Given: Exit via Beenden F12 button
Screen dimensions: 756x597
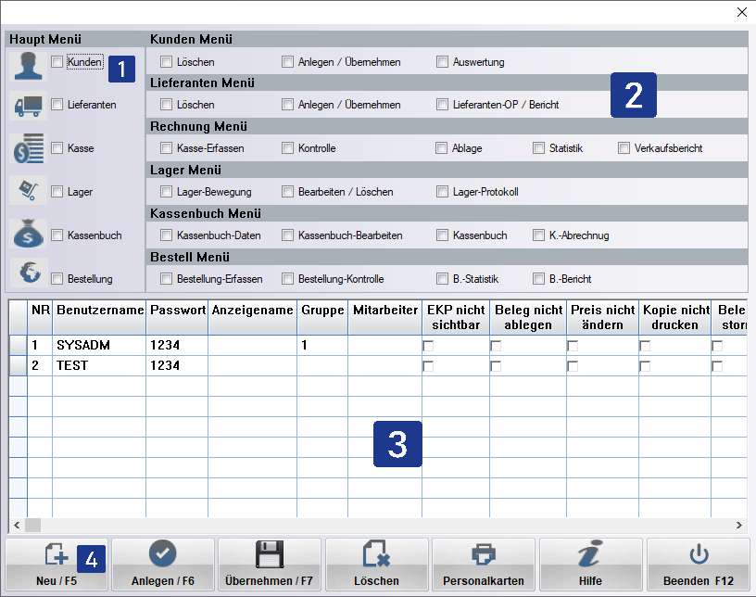Looking at the screenshot, I should [x=698, y=565].
